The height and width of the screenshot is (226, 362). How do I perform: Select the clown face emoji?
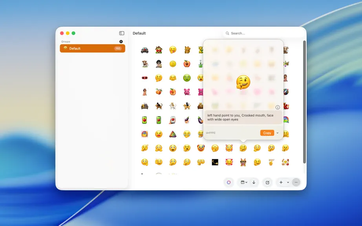click(x=201, y=148)
